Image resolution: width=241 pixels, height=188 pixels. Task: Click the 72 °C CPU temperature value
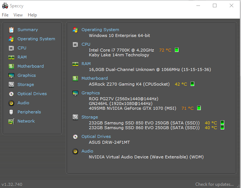[165, 50]
